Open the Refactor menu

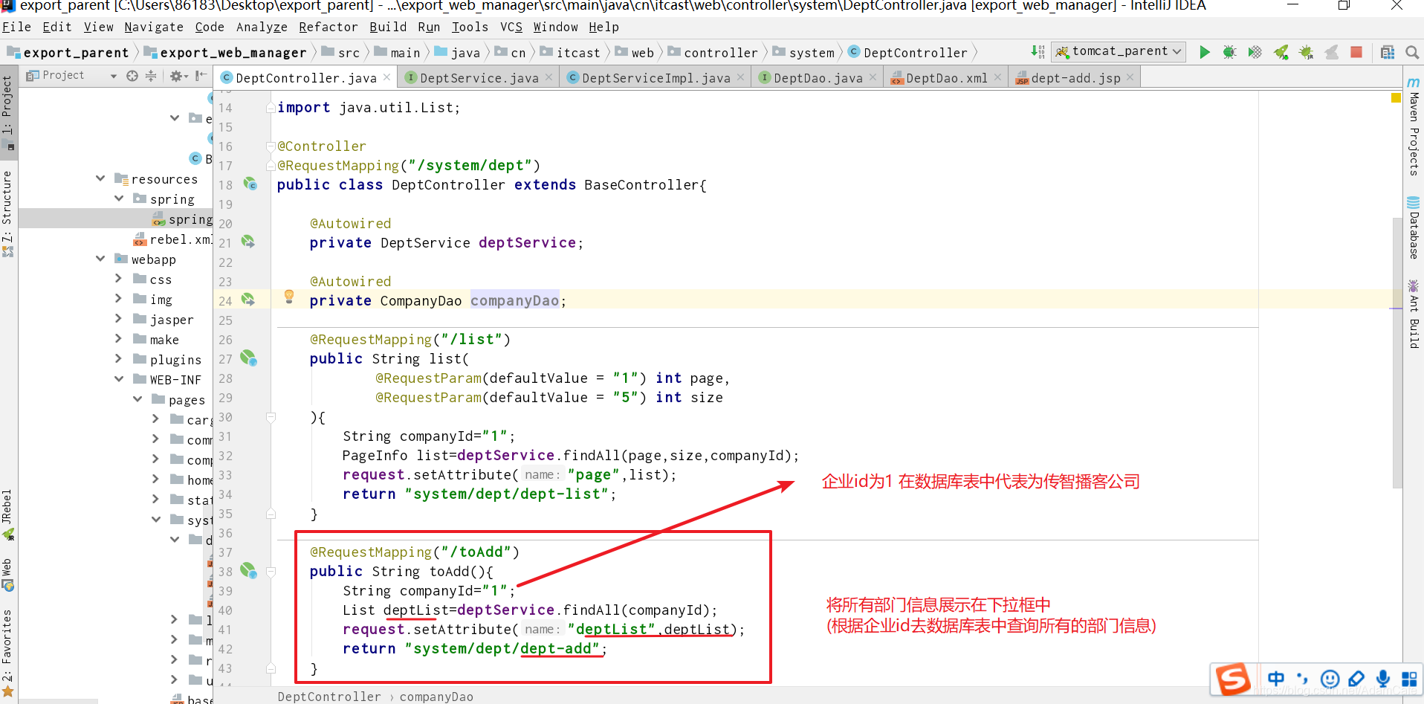pos(328,27)
